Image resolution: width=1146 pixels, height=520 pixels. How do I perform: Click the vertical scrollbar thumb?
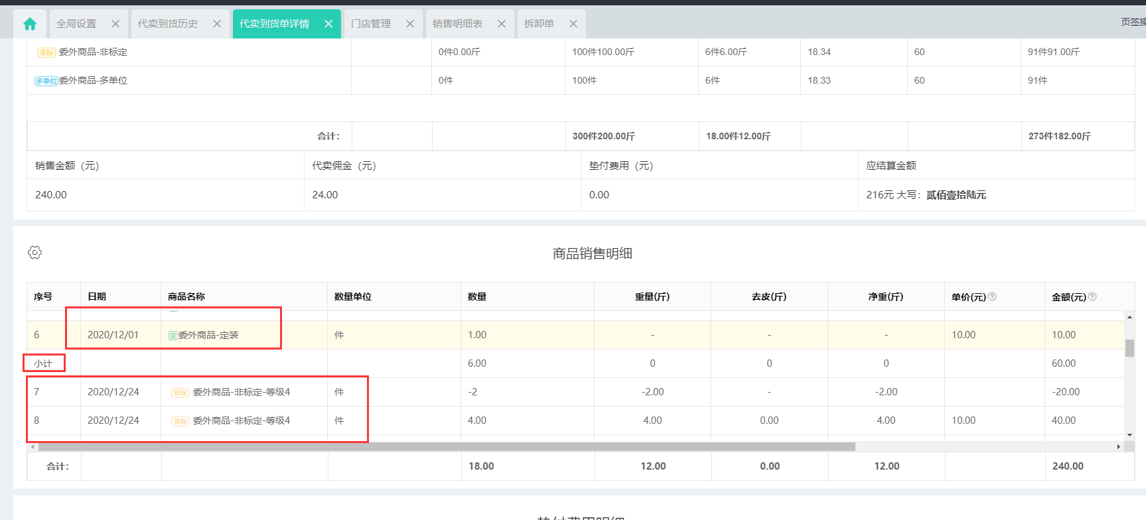tap(1129, 348)
